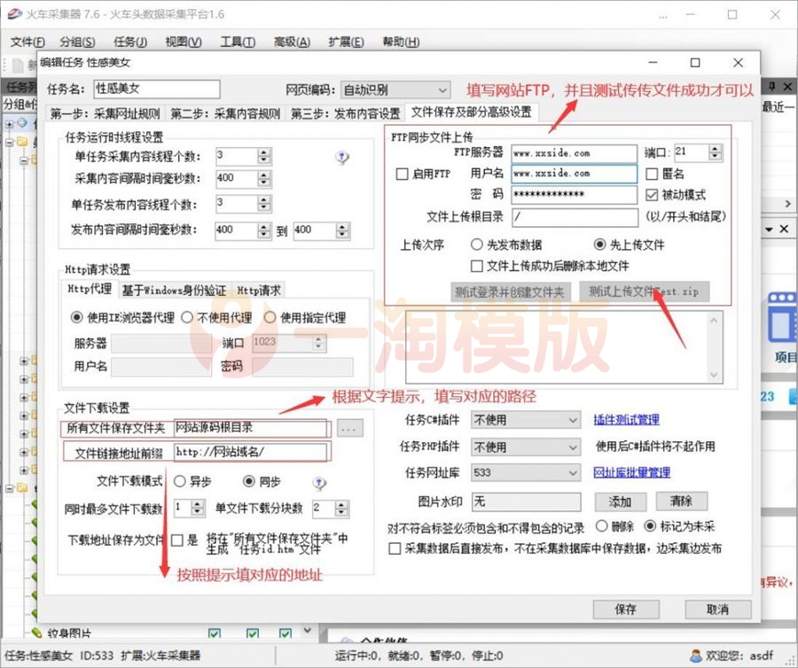The image size is (798, 668).
Task: Click the 添加 watermark button
Action: point(621,501)
